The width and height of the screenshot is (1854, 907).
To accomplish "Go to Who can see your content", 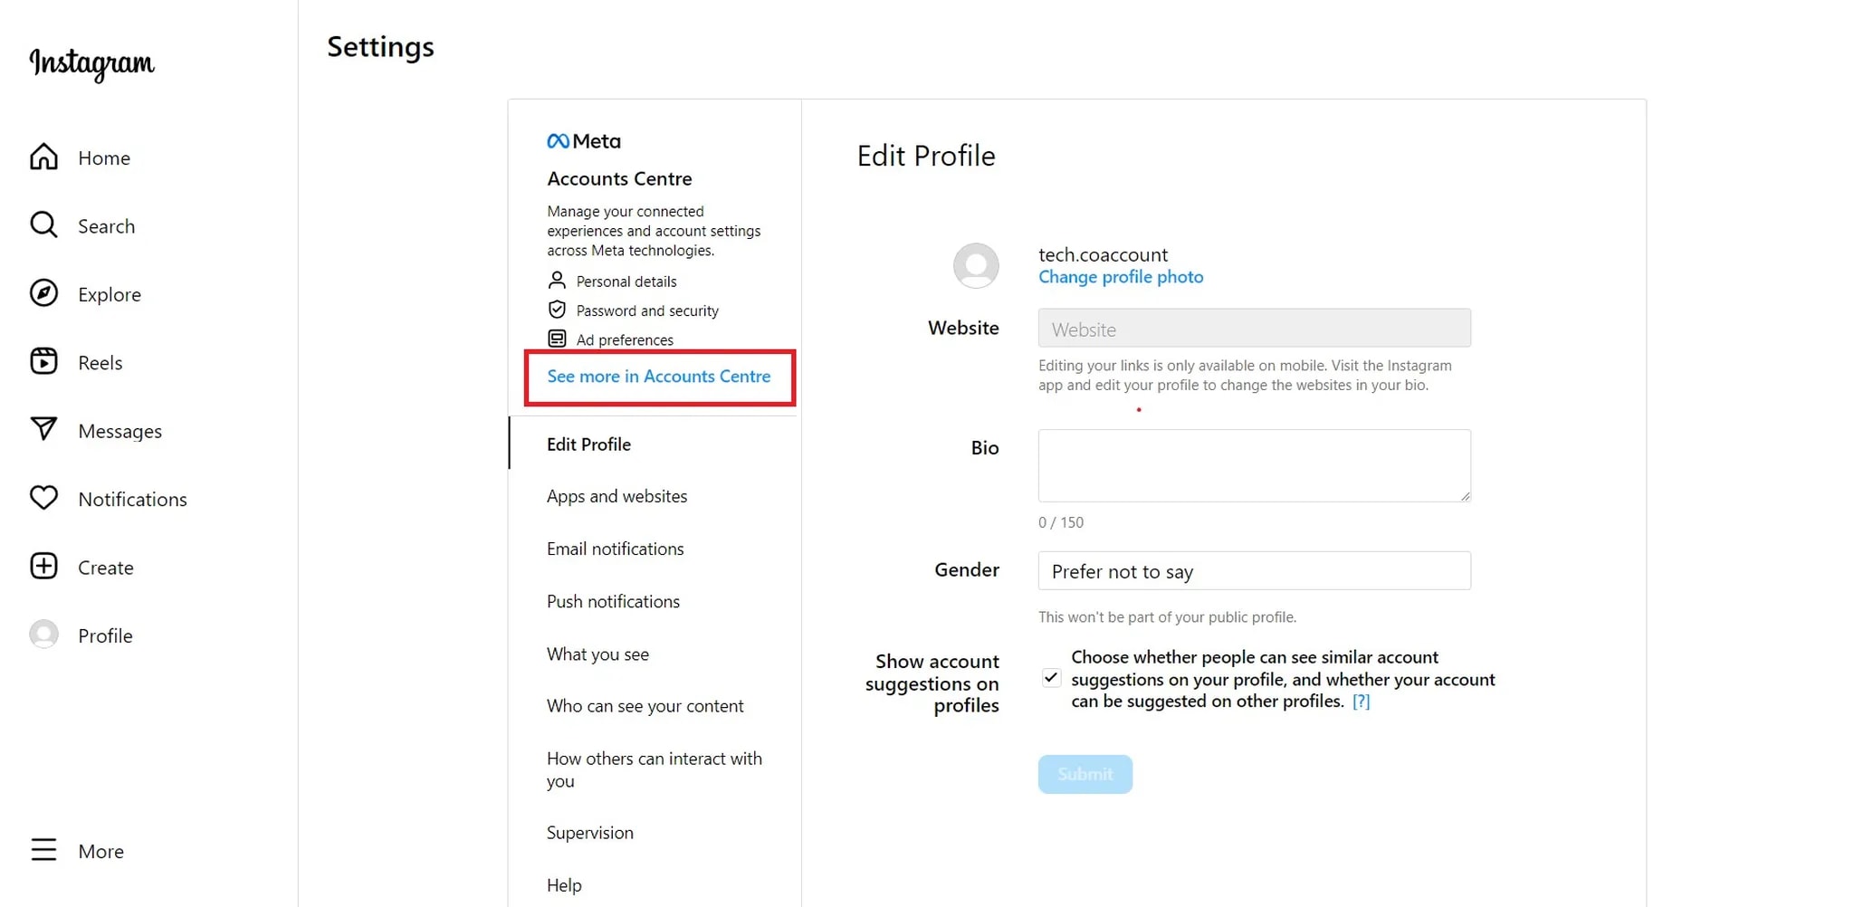I will [645, 706].
